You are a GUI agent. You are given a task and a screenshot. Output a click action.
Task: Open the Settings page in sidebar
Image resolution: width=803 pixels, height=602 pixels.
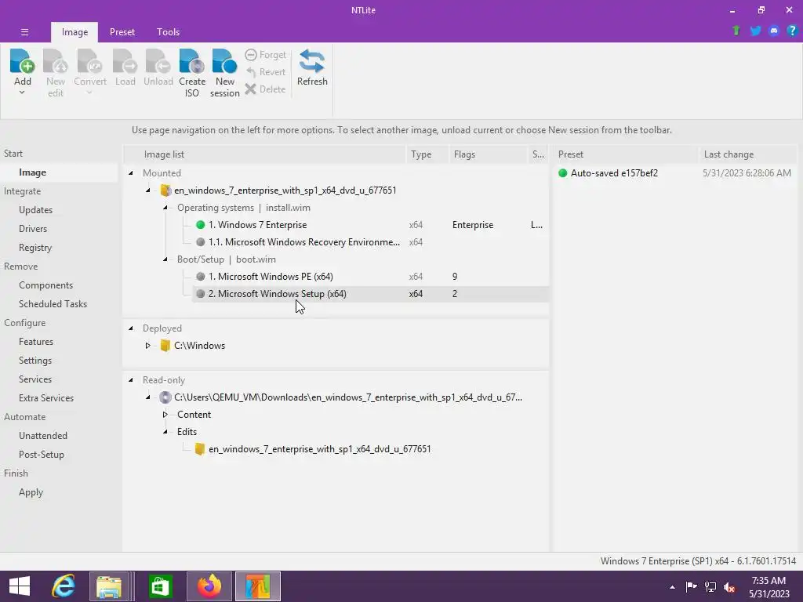click(35, 361)
